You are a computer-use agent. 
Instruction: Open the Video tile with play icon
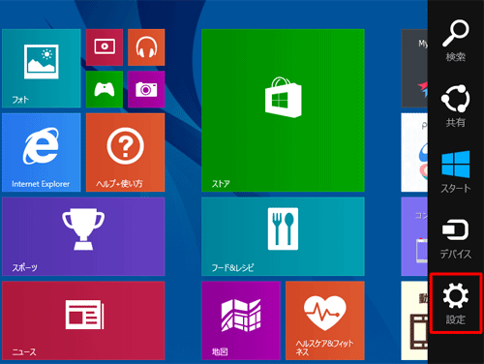(105, 47)
